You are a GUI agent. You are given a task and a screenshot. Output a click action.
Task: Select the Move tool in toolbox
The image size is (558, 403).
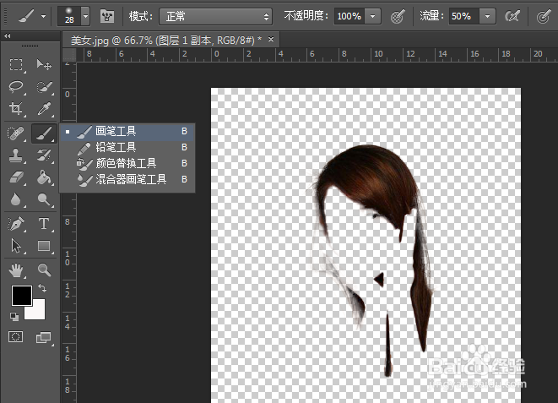tap(44, 65)
